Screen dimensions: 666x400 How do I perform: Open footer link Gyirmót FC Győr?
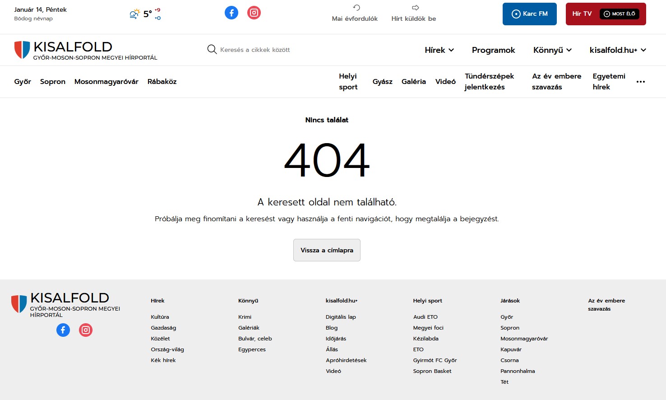(435, 360)
